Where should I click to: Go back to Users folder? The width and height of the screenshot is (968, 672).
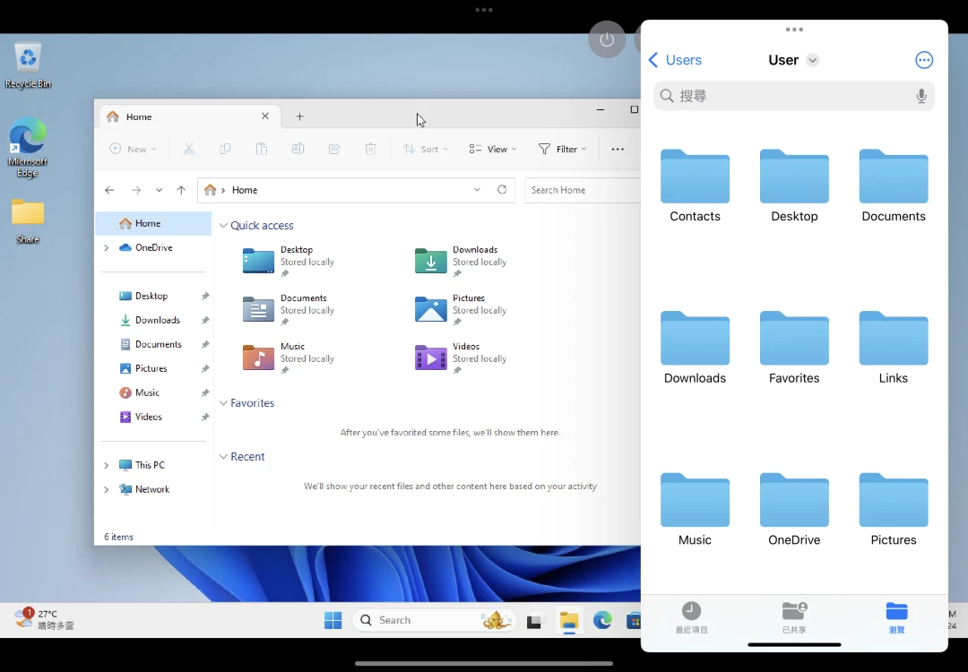tap(675, 60)
